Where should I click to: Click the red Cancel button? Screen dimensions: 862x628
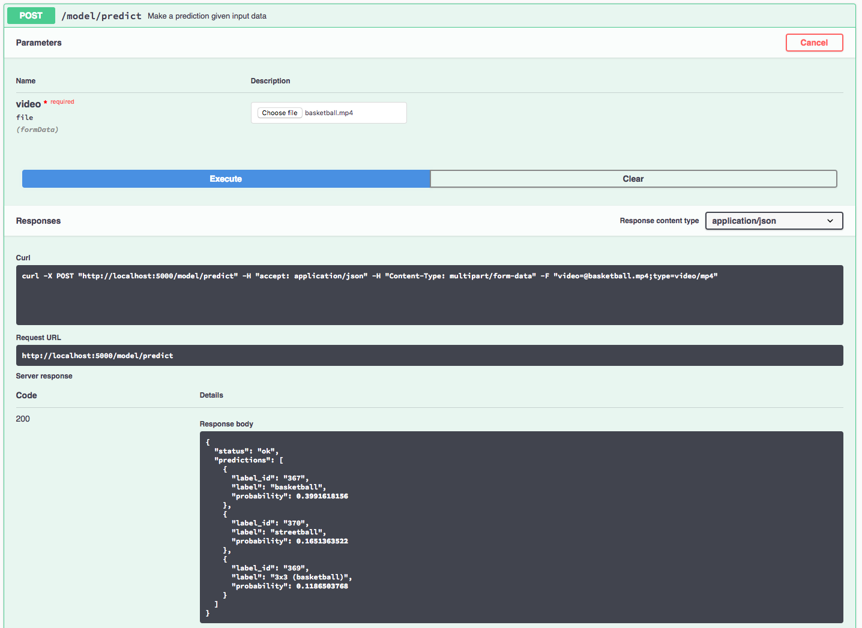(x=814, y=43)
